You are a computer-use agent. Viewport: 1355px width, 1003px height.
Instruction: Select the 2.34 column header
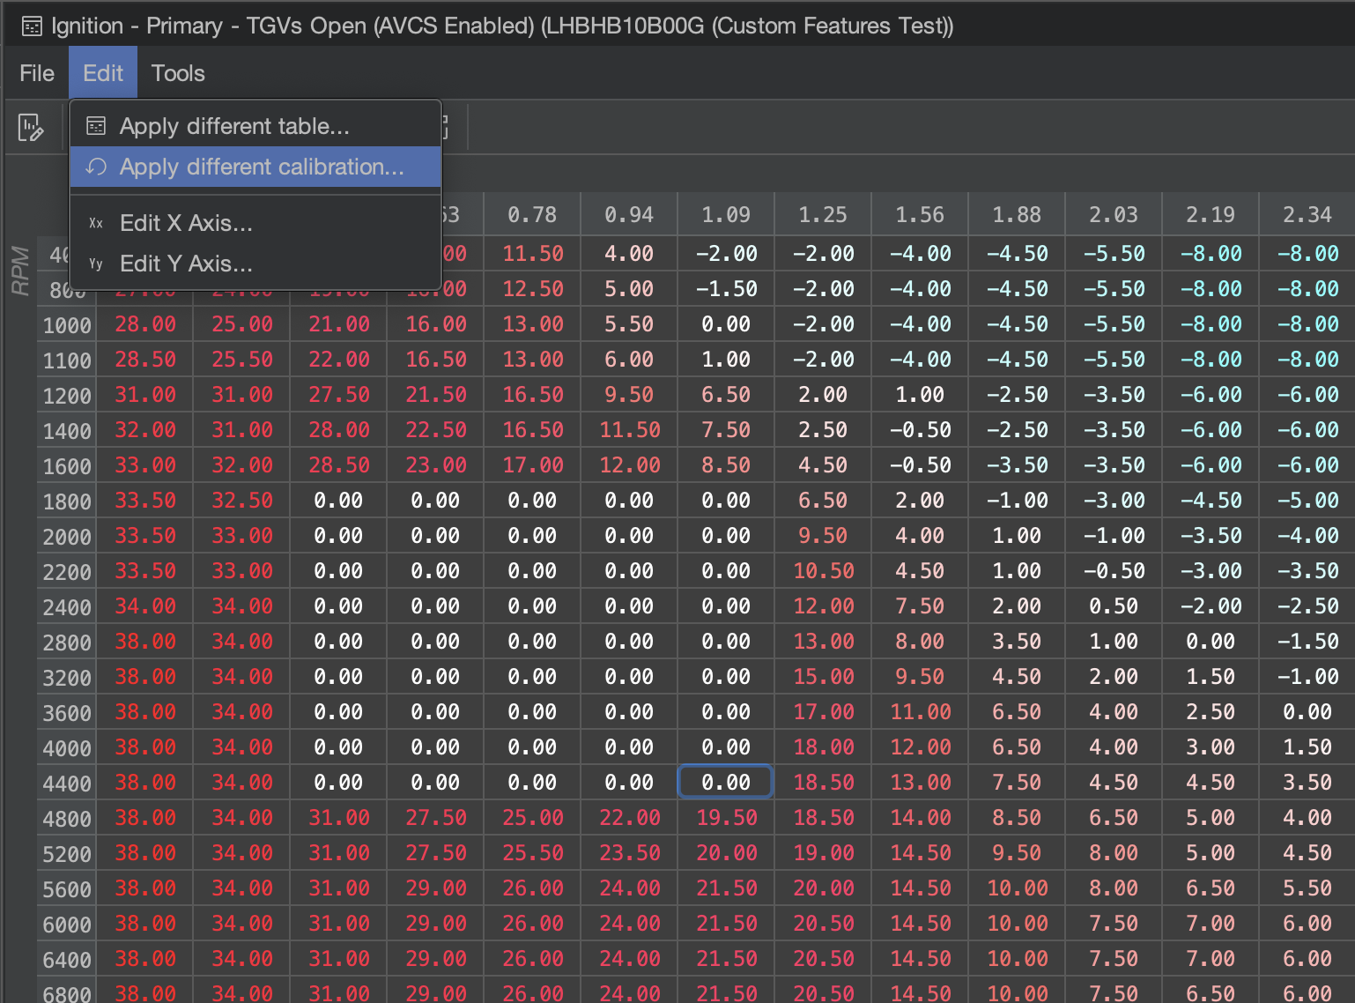pos(1307,214)
